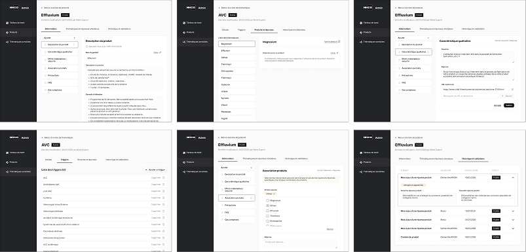Image resolution: width=526 pixels, height=252 pixels.
Task: Click Thématiques sensibles icon on AVC Triggers screen
Action: (7, 171)
